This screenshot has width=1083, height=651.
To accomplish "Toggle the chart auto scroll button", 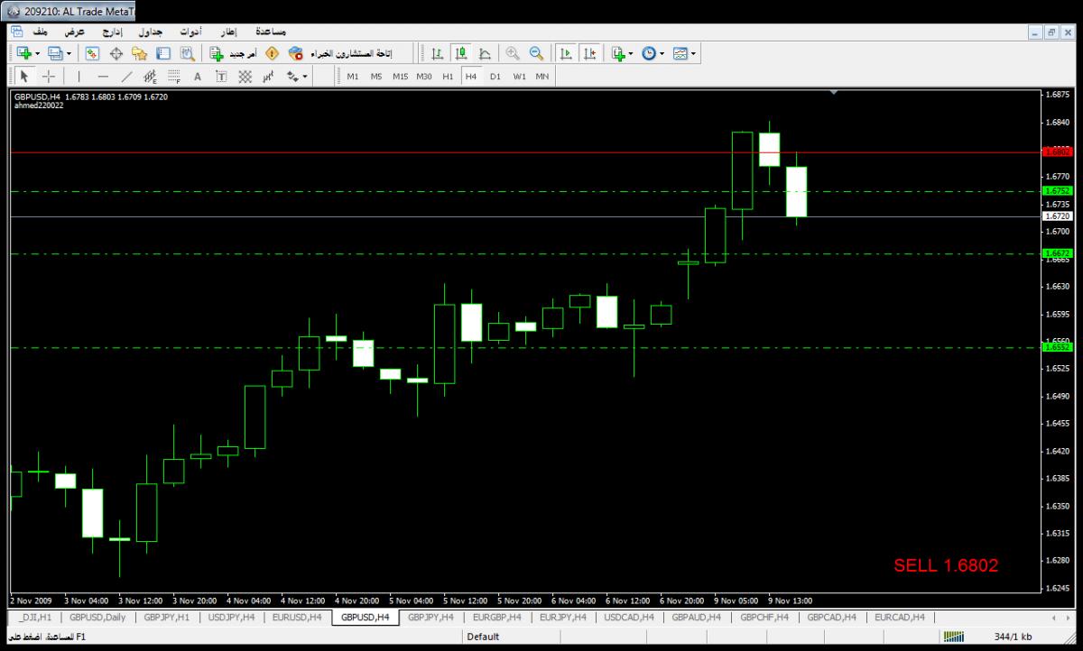I will point(566,53).
